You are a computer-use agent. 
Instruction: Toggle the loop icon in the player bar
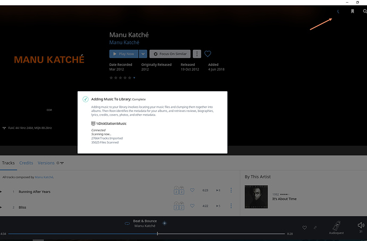(x=127, y=223)
